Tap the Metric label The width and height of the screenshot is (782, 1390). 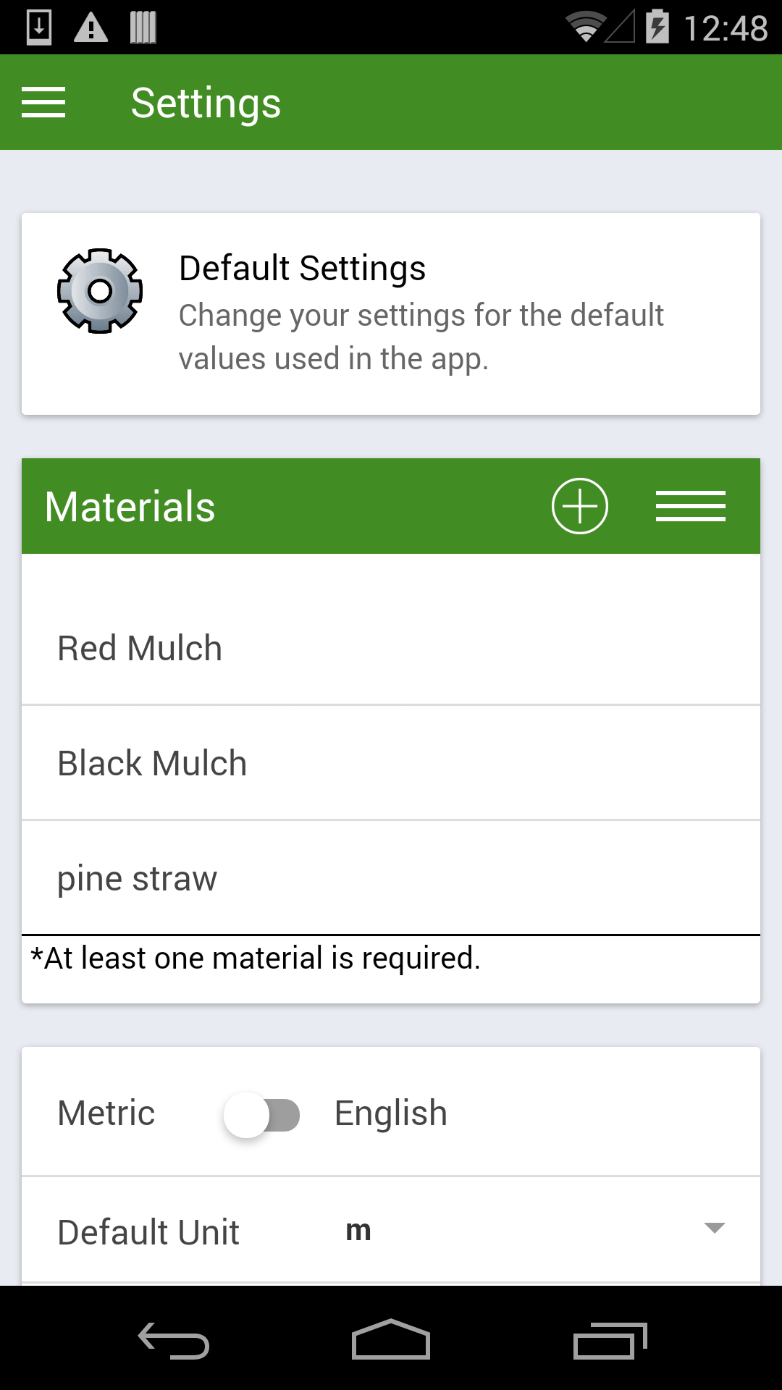(106, 1113)
